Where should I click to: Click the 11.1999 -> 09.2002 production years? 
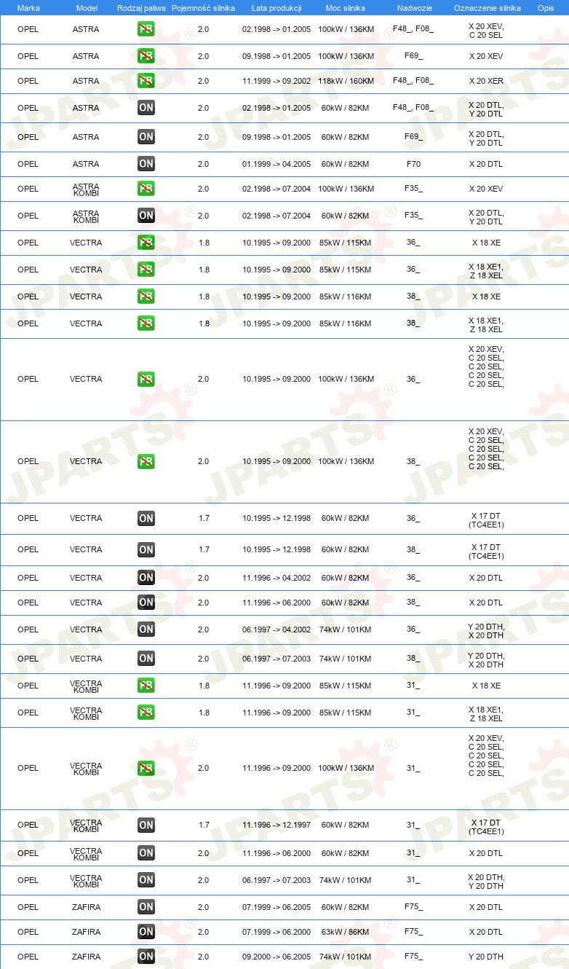(276, 81)
